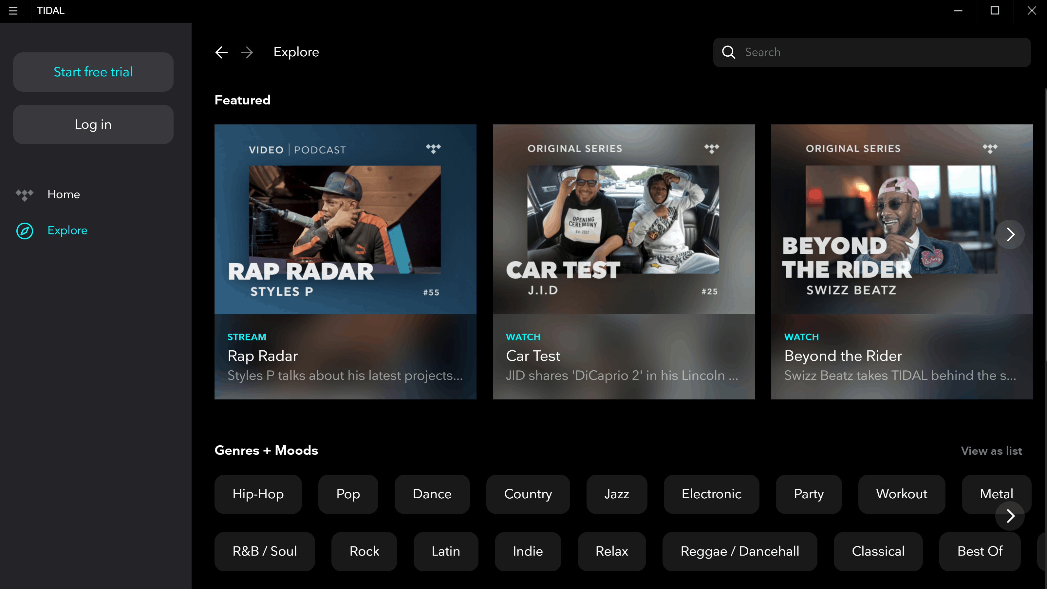Toggle View as list for Genres Moods
This screenshot has width=1047, height=589.
tap(992, 451)
